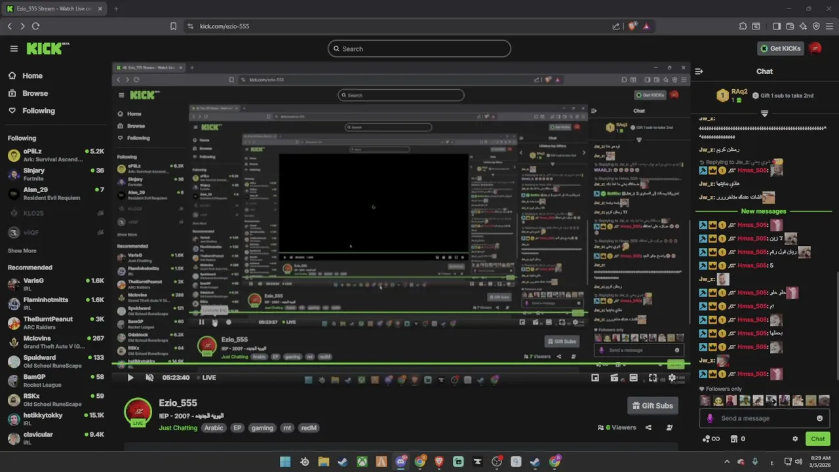Focus the Send a message field
This screenshot has height=472, width=839.
pyautogui.click(x=764, y=418)
